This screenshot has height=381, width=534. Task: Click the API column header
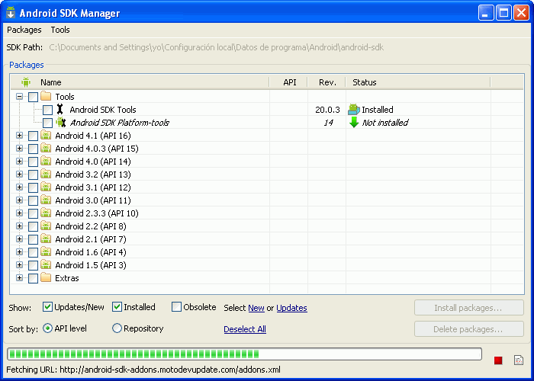click(289, 82)
